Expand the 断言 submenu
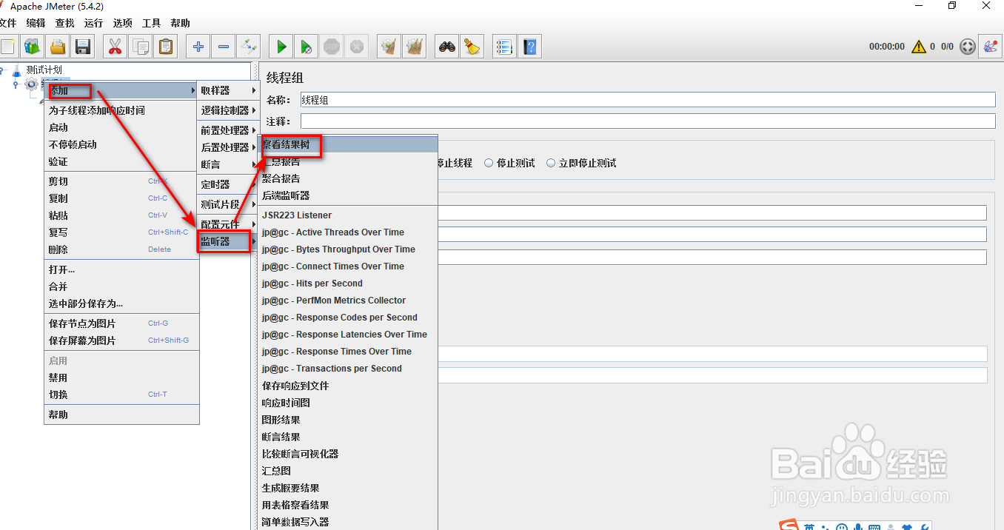The height and width of the screenshot is (530, 1004). point(227,164)
